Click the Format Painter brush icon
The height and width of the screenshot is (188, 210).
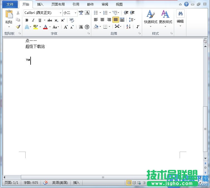(x=18, y=27)
